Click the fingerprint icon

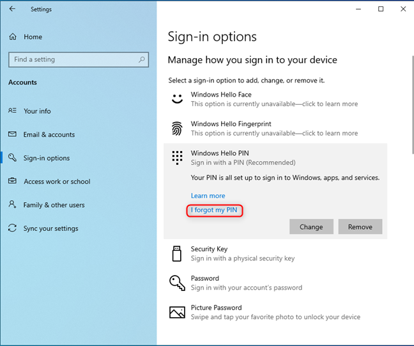[177, 129]
